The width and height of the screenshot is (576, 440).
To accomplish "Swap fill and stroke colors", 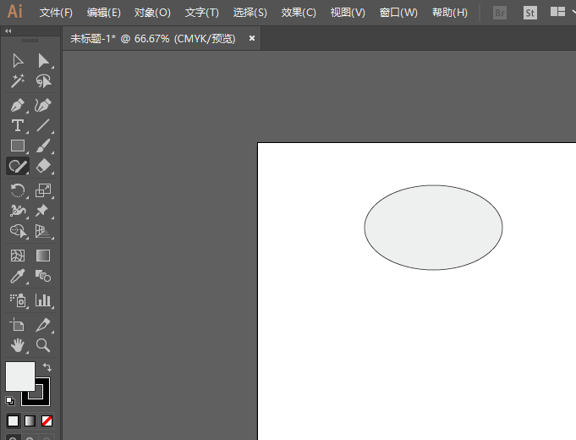I will pos(47,368).
